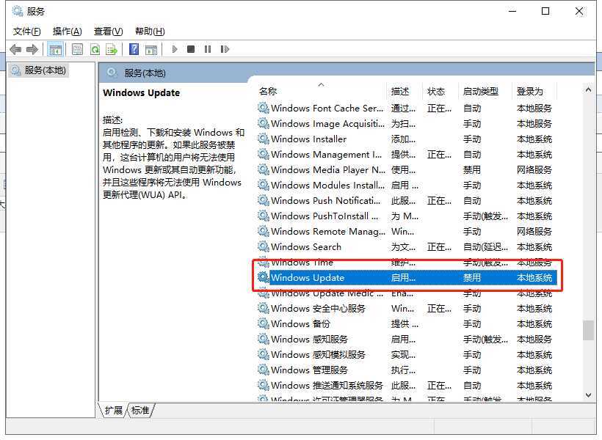Click the gear icon of Windows Push Notifications row
Screen dimensions: 602x440
click(x=263, y=201)
